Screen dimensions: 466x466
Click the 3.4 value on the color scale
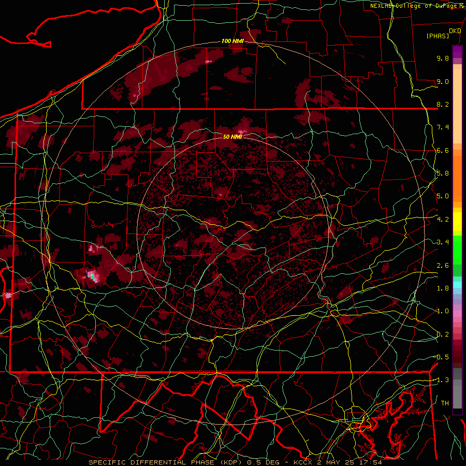[x=443, y=242]
